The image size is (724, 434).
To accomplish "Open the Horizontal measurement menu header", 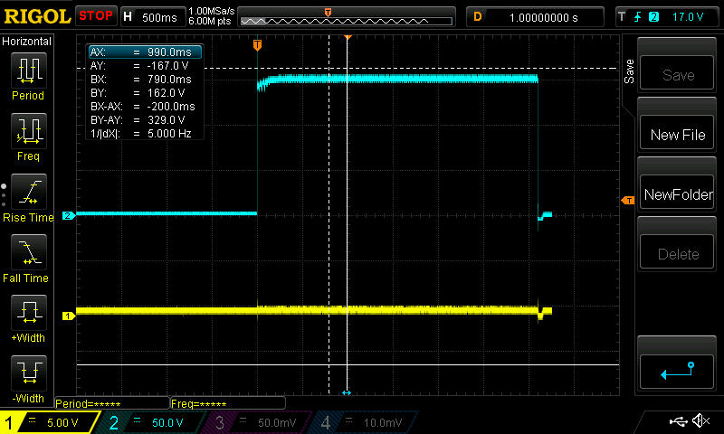I will (27, 42).
